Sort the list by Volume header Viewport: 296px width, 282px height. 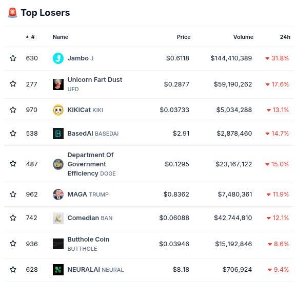[243, 37]
